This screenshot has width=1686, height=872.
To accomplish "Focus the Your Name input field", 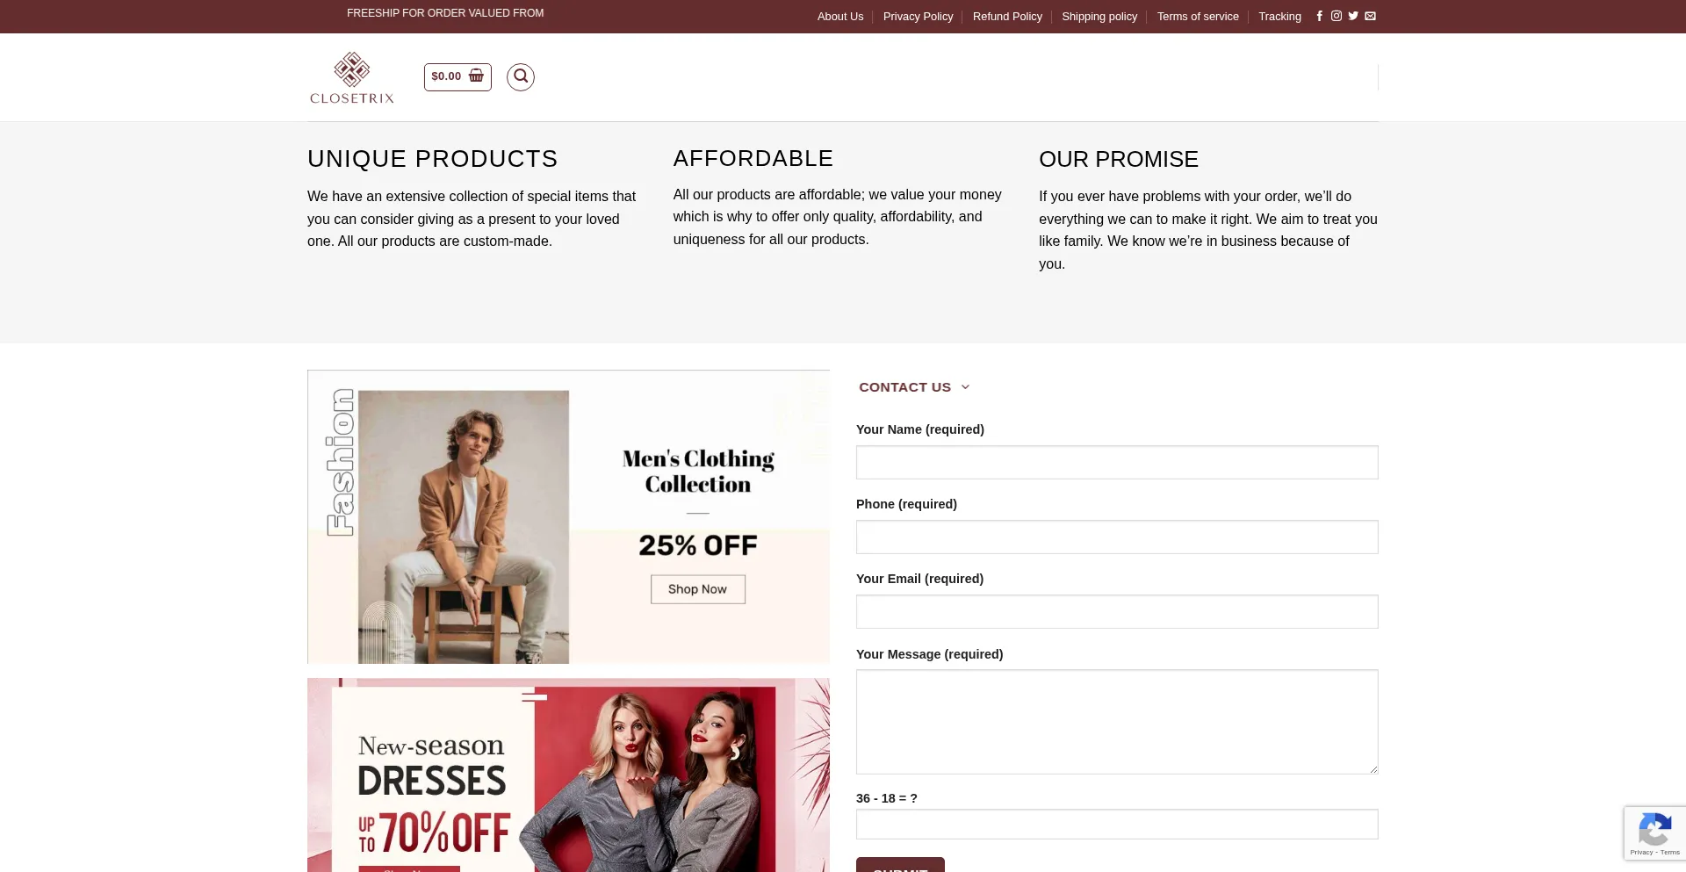I will pyautogui.click(x=1117, y=462).
